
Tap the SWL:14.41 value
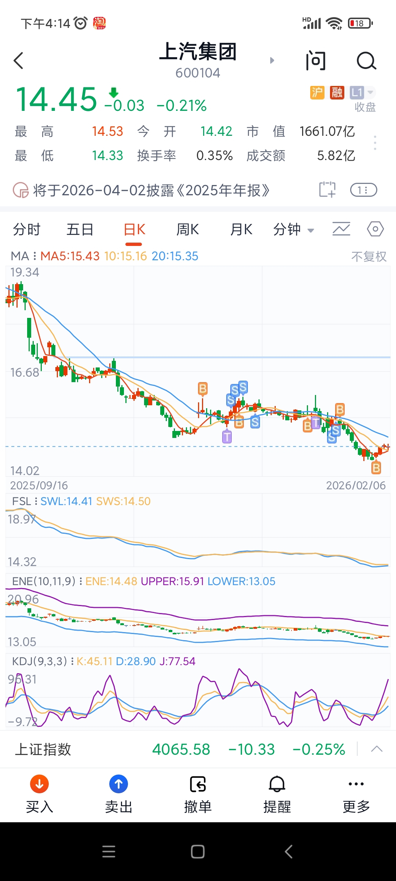click(x=66, y=501)
